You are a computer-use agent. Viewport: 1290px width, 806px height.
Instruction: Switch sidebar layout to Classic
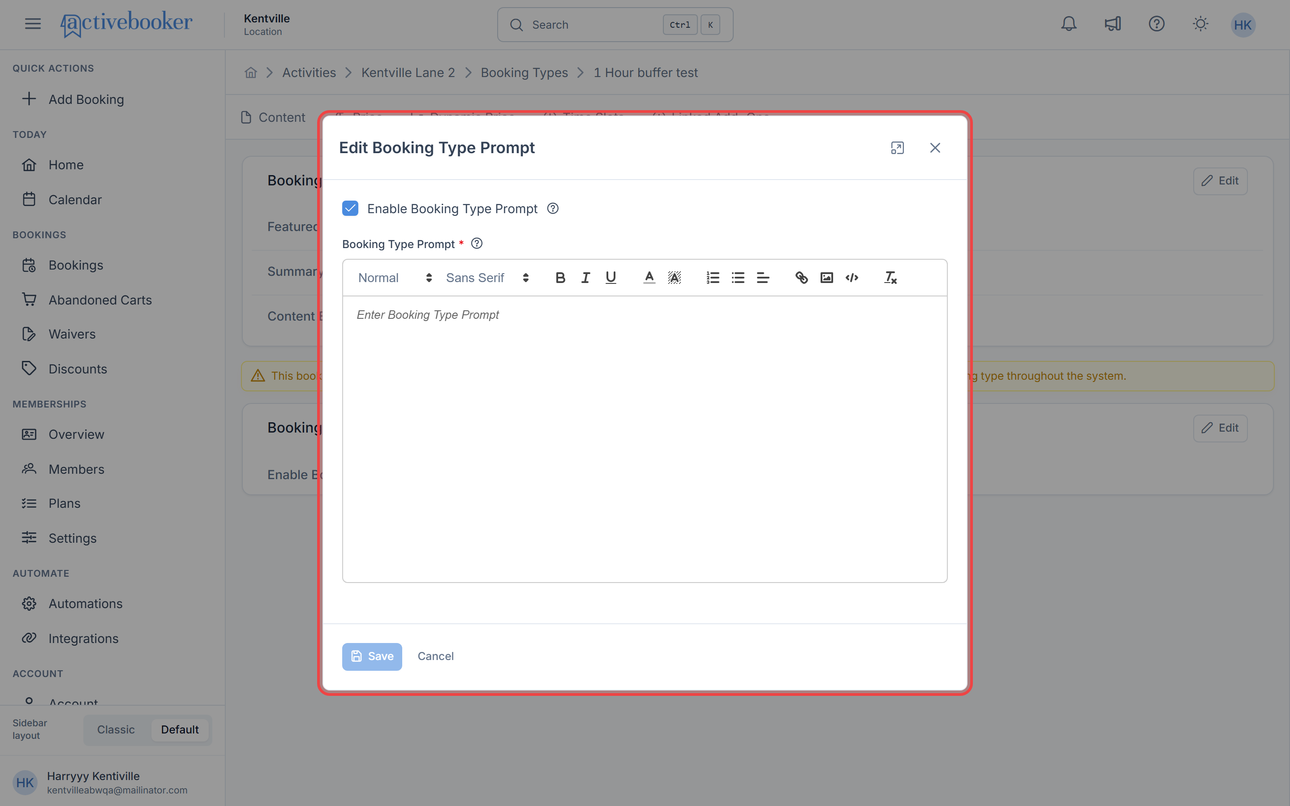(x=116, y=730)
